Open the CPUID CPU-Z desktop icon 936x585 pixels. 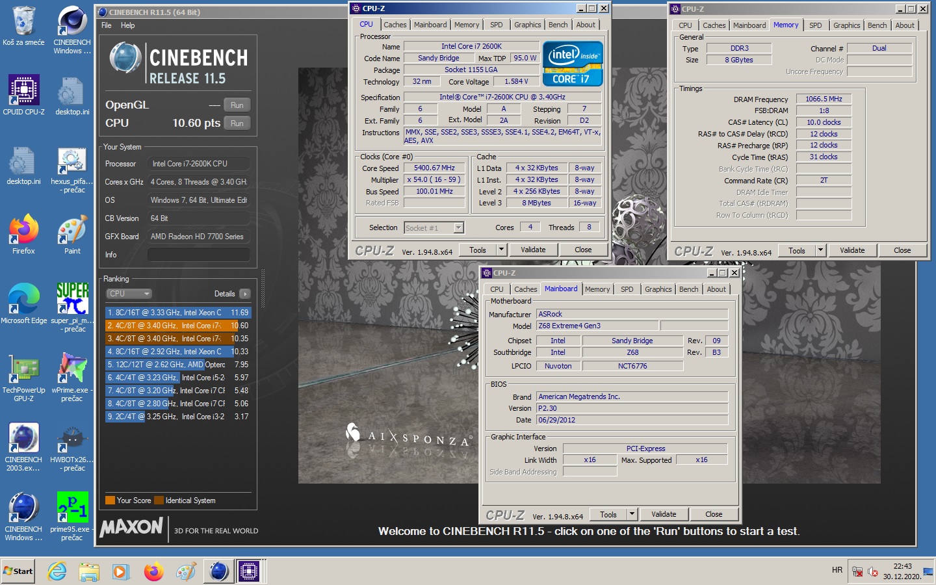click(23, 95)
